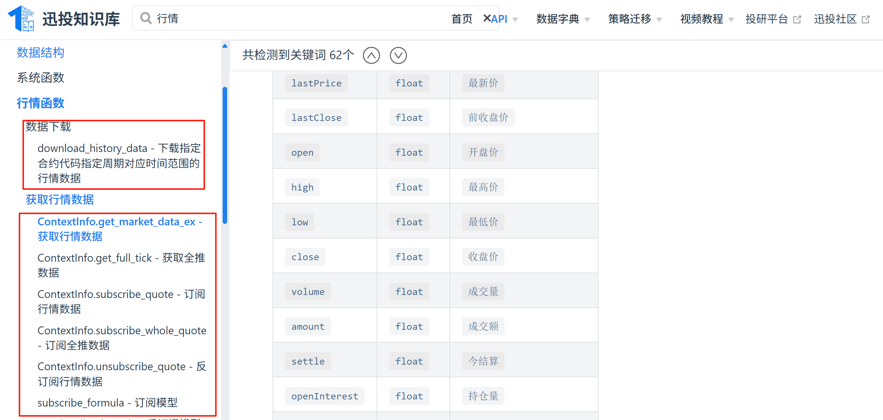Click the search magnifier icon
883x420 pixels.
click(x=145, y=18)
